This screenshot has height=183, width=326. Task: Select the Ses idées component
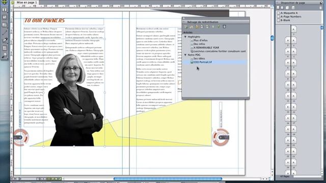(x=199, y=58)
